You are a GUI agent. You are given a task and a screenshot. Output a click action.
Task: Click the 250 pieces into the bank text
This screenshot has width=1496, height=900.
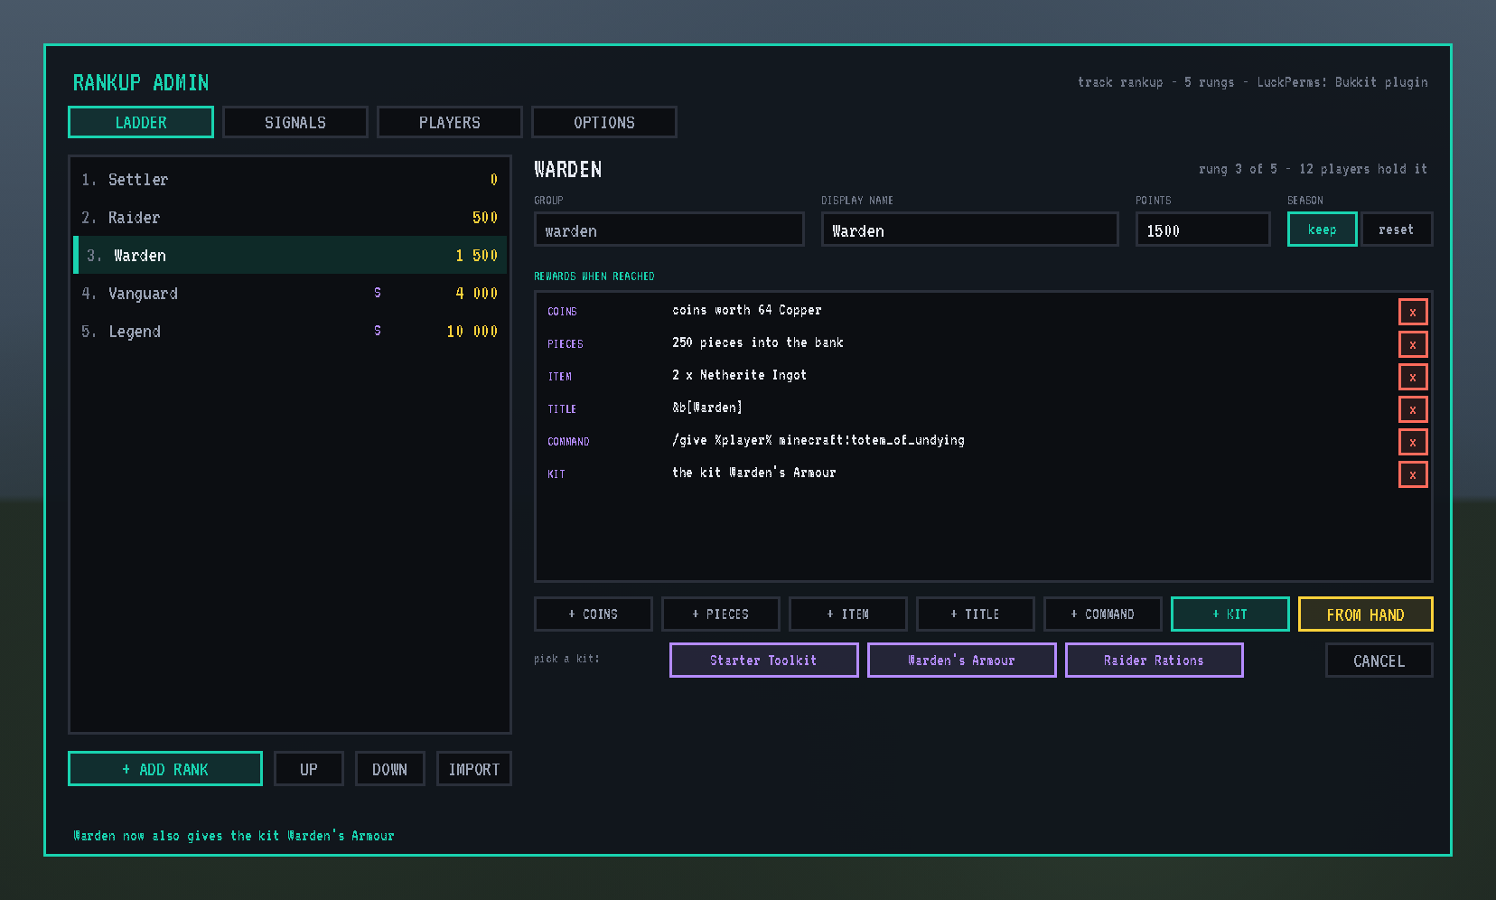tap(758, 342)
